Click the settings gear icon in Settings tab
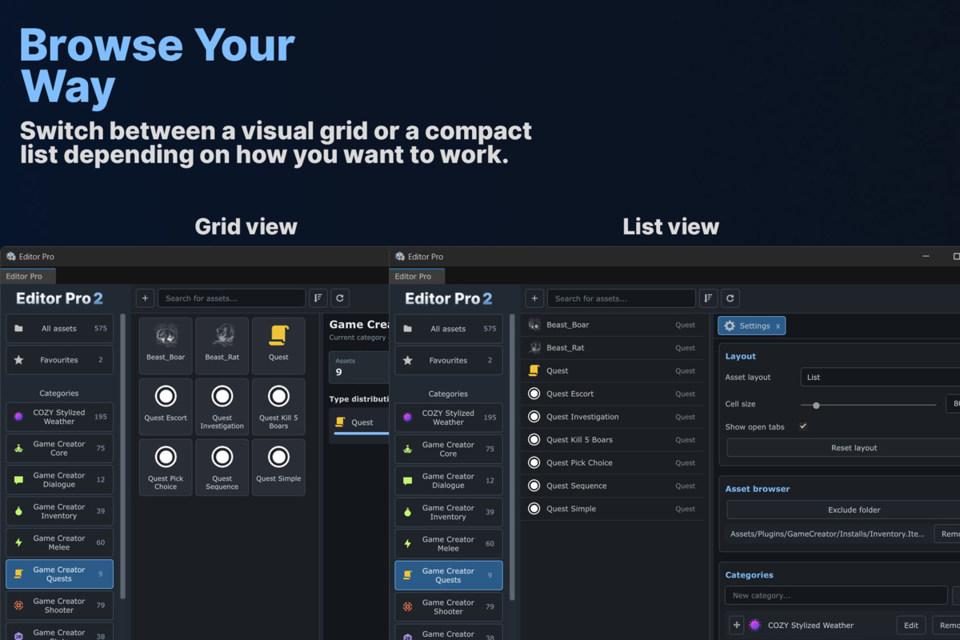This screenshot has width=960, height=640. click(730, 326)
